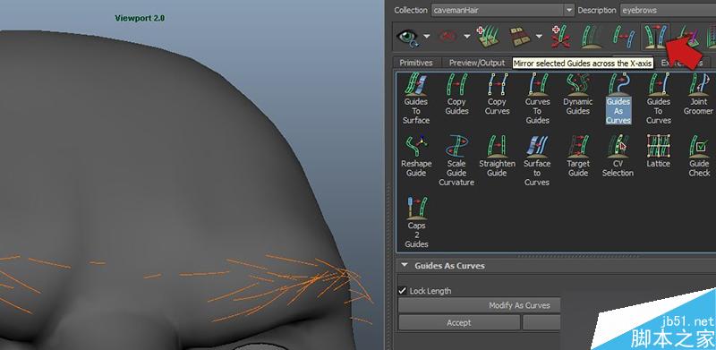Image resolution: width=716 pixels, height=350 pixels.
Task: Open the Guide Check utility
Action: coord(699,157)
